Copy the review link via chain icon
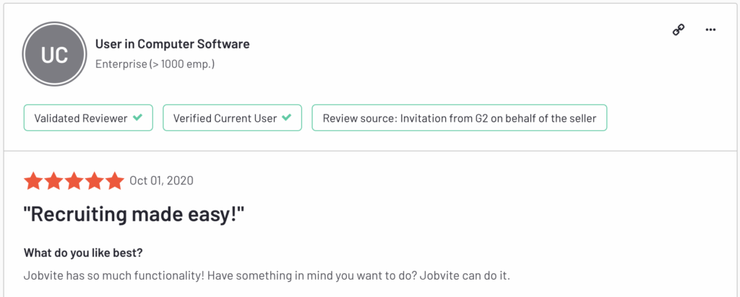 [679, 30]
